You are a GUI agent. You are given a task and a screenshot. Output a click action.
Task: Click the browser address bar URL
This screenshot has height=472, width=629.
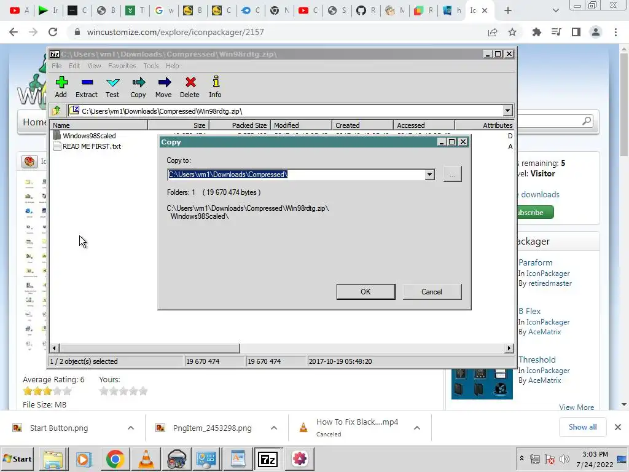click(175, 32)
